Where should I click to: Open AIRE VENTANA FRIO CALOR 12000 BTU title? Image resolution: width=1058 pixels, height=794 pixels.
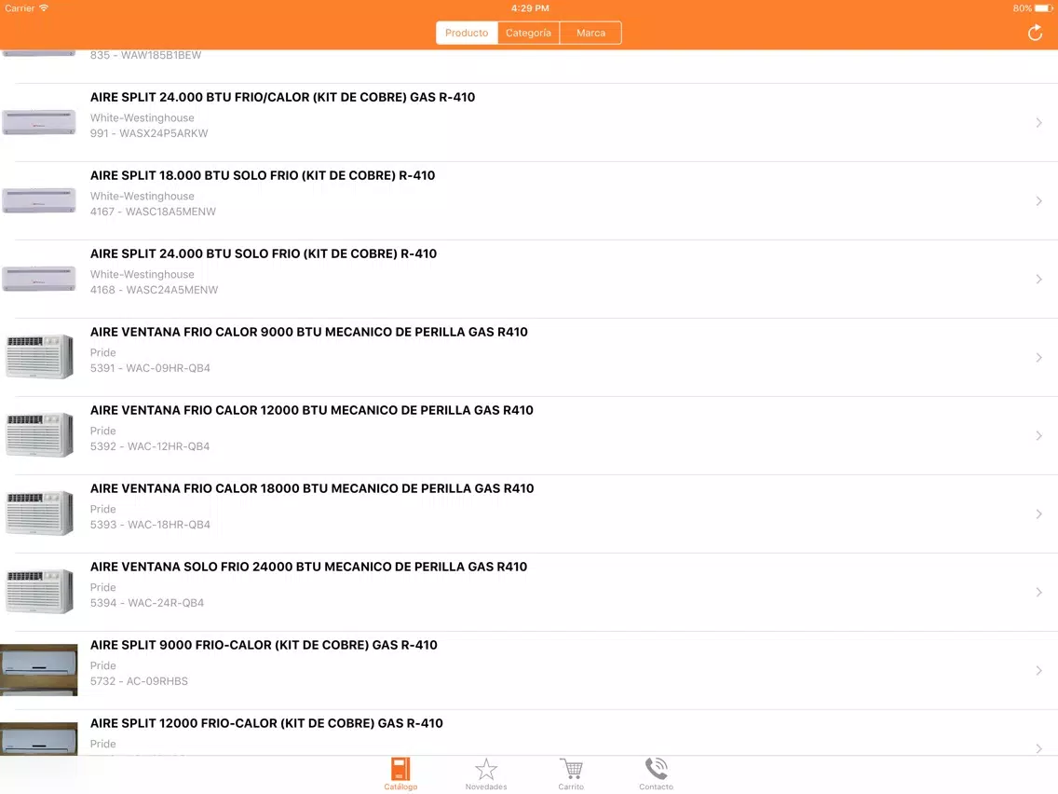coord(312,410)
